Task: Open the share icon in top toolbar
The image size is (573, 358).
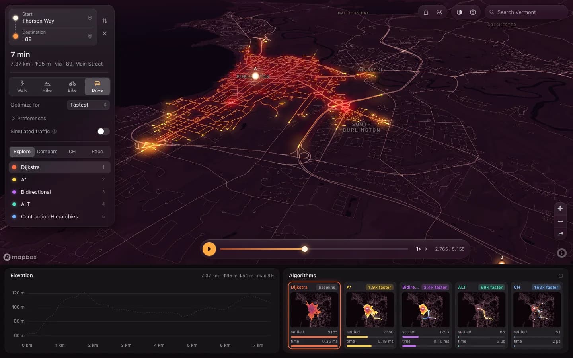Action: [426, 12]
